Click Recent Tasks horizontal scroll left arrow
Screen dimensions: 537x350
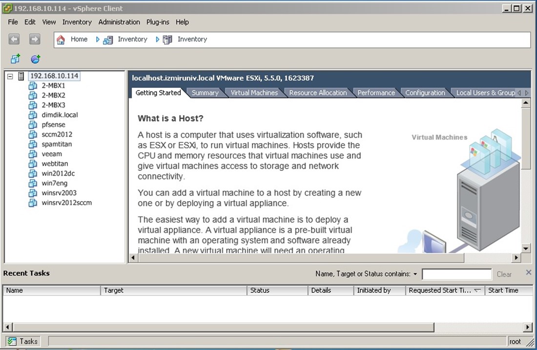click(7, 327)
